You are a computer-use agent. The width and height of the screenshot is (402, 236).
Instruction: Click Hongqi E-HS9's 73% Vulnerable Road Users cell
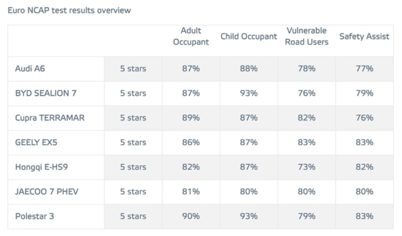306,167
